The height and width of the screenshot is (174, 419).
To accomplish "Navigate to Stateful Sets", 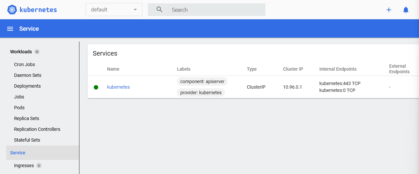I will [27, 140].
